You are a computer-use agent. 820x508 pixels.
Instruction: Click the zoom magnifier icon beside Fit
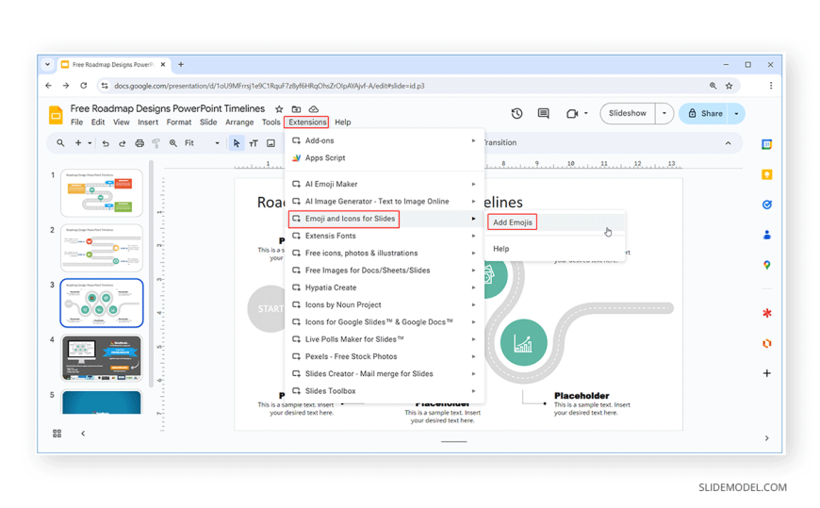173,143
